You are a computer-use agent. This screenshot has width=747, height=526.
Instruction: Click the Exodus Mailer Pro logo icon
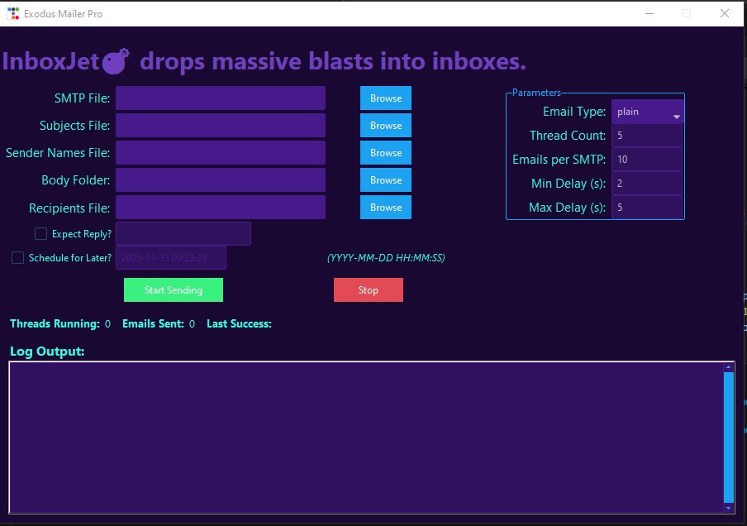point(12,13)
